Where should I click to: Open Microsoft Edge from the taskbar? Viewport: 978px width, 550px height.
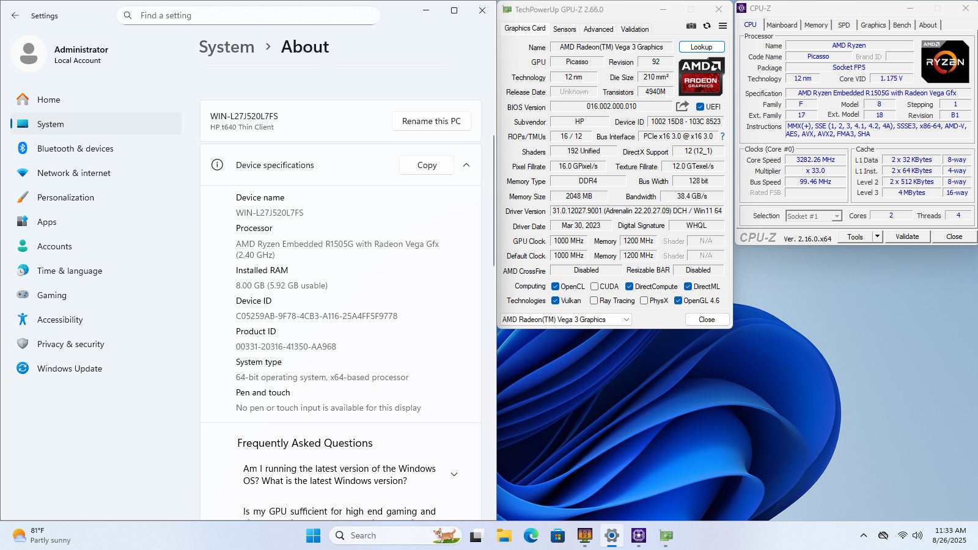coord(531,536)
